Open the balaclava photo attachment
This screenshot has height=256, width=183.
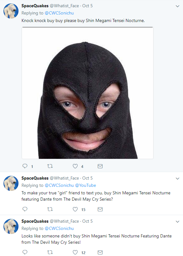tap(87, 93)
